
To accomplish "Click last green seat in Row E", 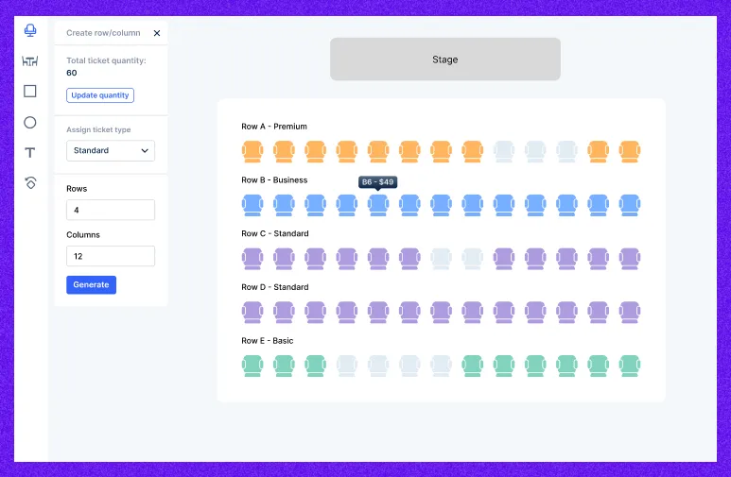I will coord(630,366).
